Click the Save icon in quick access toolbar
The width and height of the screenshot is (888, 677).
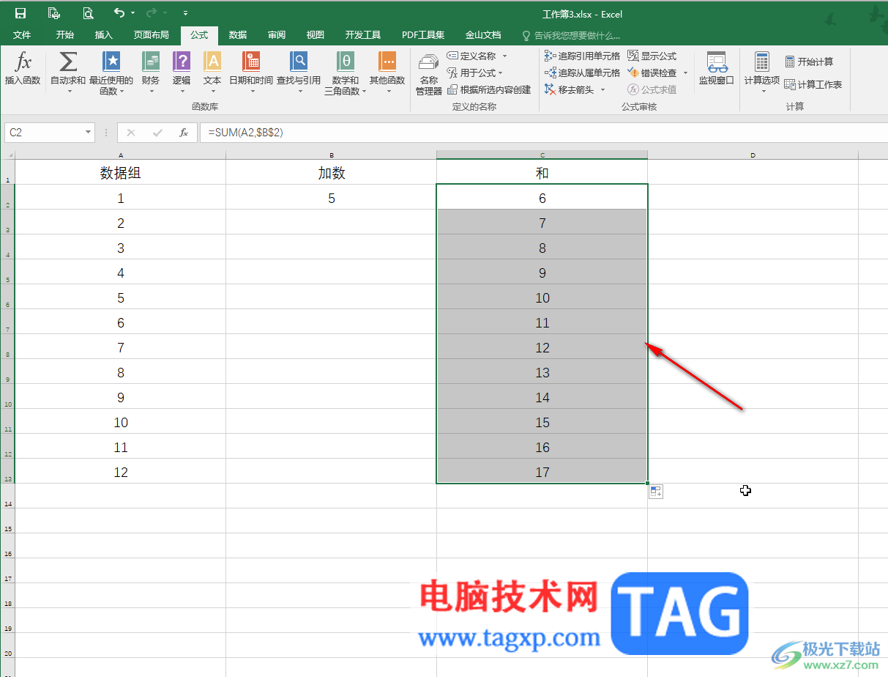coord(20,12)
